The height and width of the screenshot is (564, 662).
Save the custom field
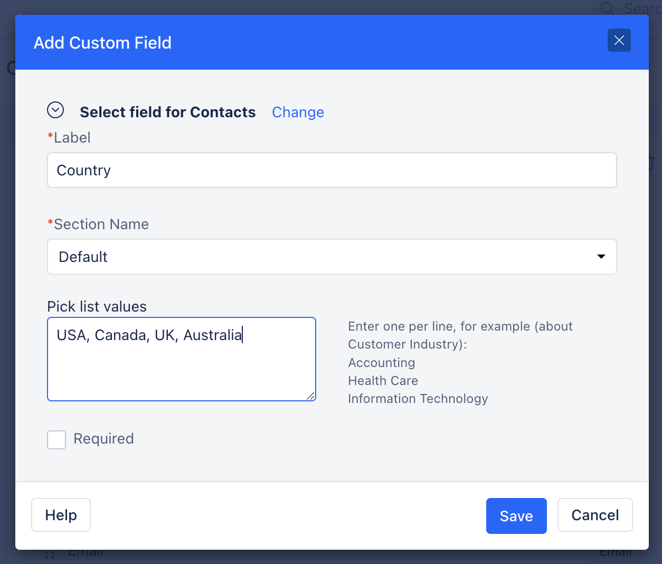[516, 516]
